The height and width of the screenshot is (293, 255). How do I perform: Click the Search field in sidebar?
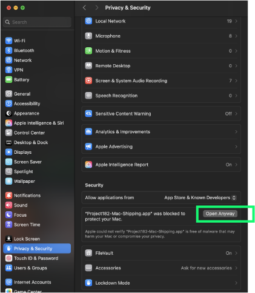click(37, 22)
